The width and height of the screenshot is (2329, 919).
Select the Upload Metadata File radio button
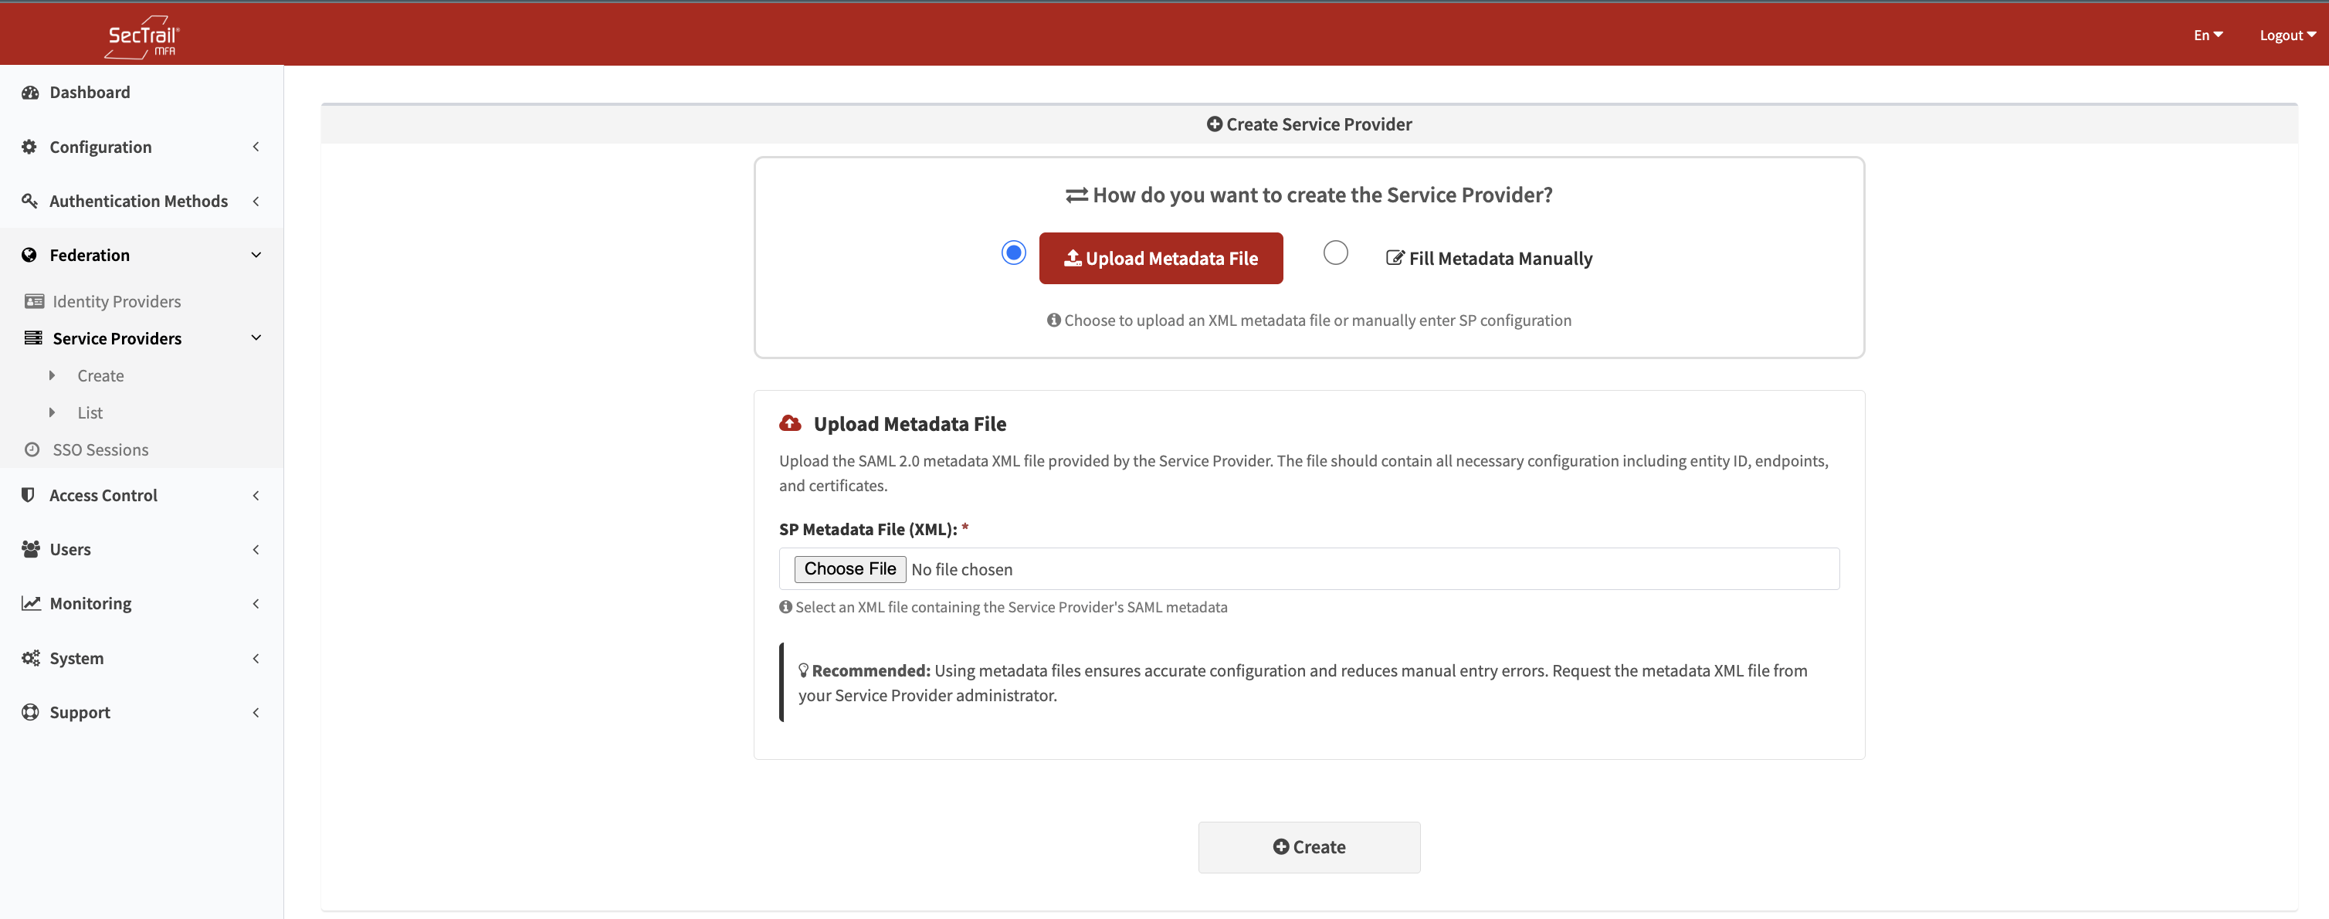[x=1013, y=253]
